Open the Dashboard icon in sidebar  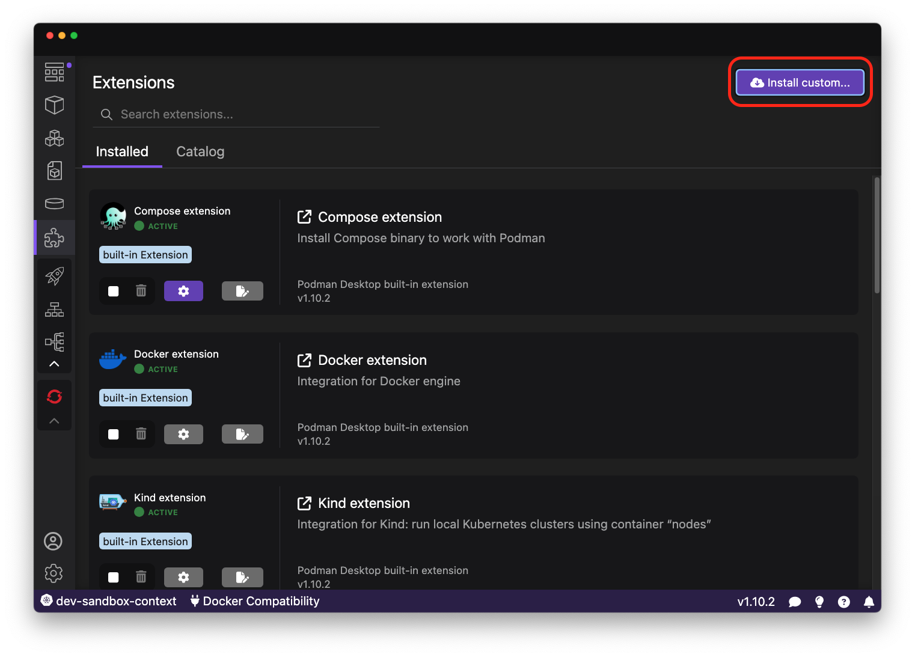pos(54,72)
